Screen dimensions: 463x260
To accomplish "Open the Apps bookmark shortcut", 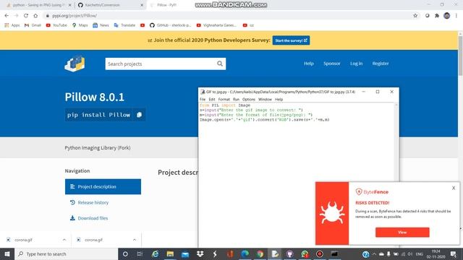I will pos(12,25).
